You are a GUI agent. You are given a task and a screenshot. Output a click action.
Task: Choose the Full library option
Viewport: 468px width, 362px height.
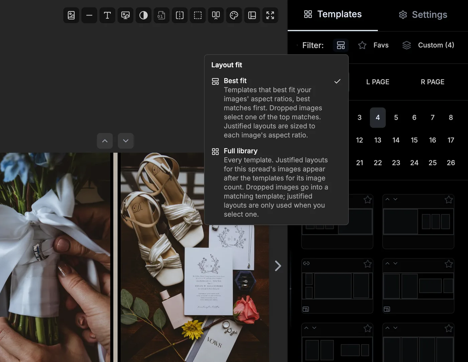point(276,182)
